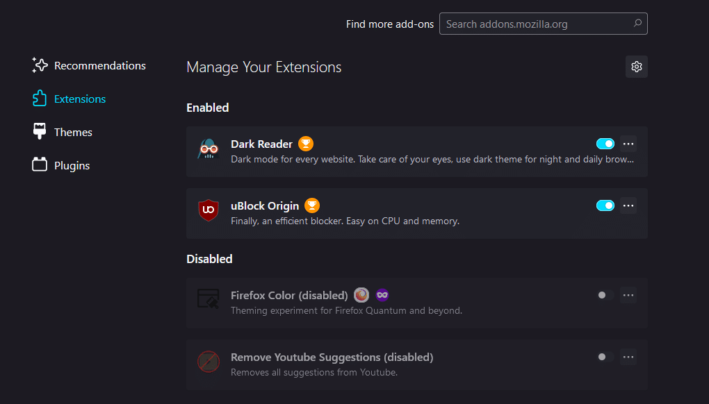This screenshot has height=404, width=709.
Task: Click the Firefox badge beside Firefox Color
Action: point(361,295)
